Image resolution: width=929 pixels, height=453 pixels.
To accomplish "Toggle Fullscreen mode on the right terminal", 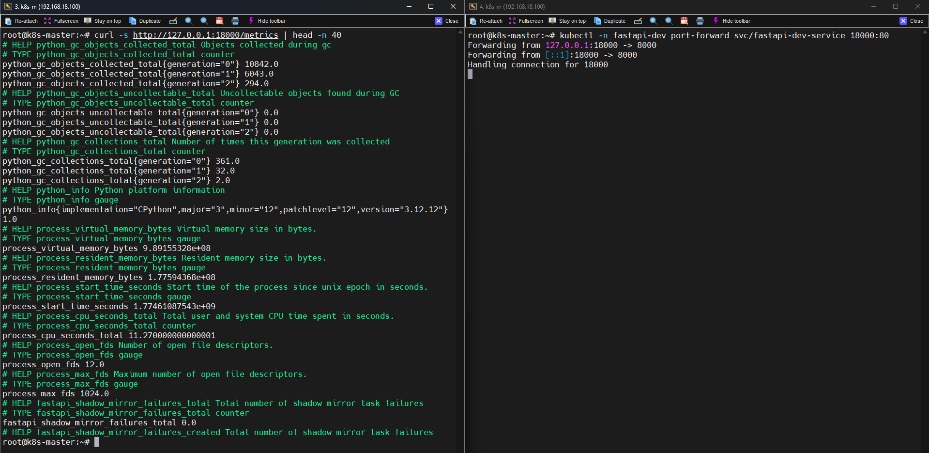I will (526, 21).
